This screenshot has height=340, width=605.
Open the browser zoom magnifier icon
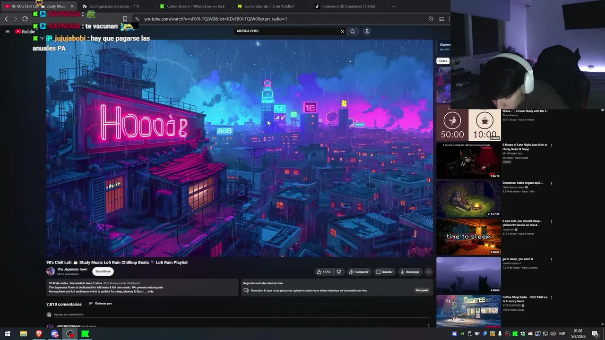tap(431, 19)
